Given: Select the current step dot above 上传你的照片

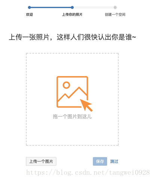Looking at the screenshot, I should point(72,7).
